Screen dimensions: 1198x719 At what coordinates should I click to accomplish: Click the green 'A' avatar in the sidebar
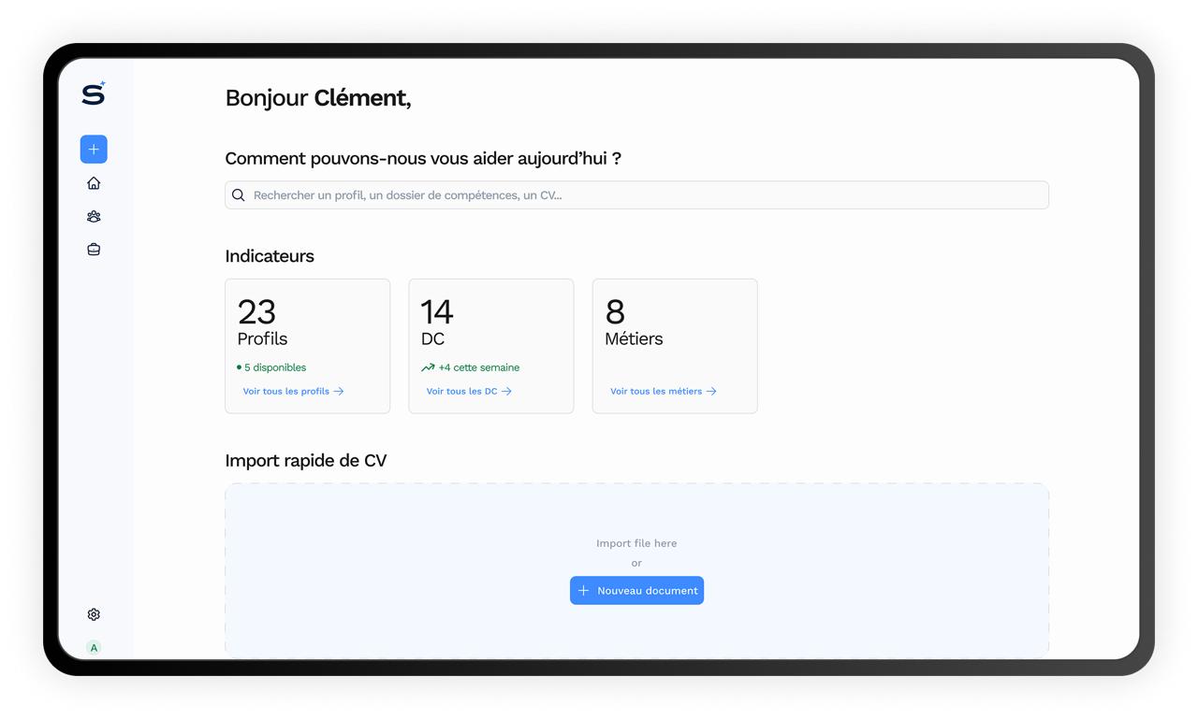[x=93, y=647]
